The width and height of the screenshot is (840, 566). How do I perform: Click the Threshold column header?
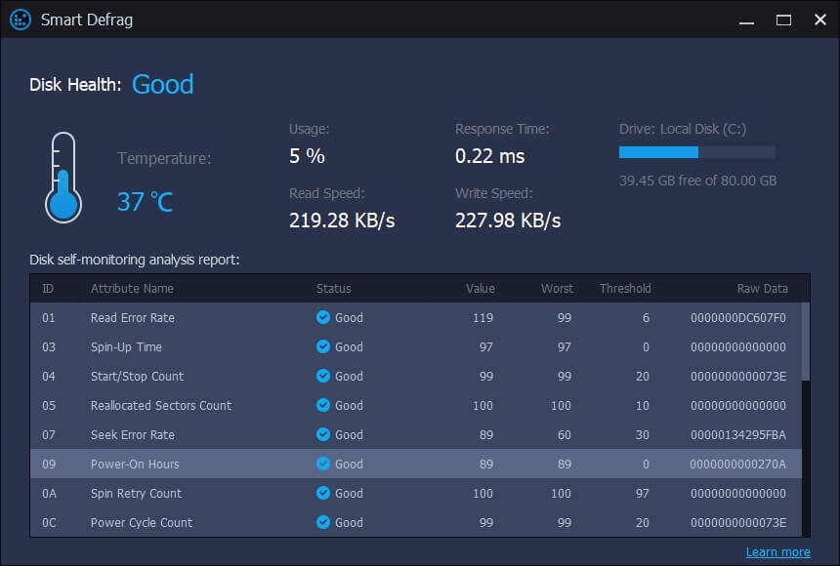pyautogui.click(x=625, y=288)
